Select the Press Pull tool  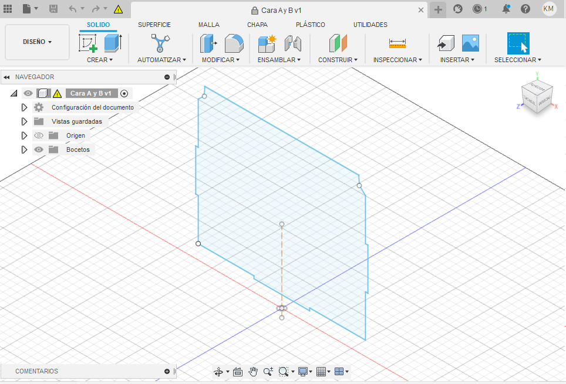pyautogui.click(x=208, y=43)
